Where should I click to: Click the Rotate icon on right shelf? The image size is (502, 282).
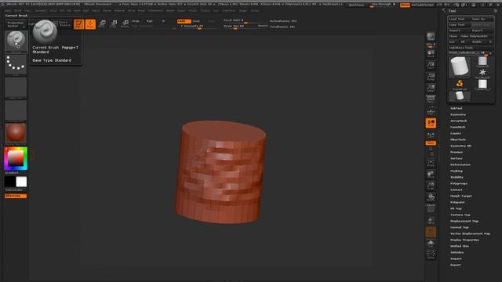pos(431,197)
